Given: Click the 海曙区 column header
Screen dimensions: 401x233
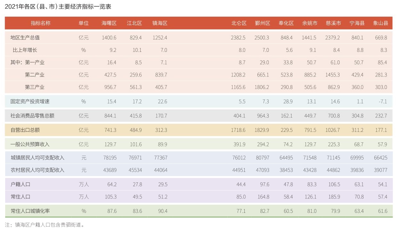Looking at the screenshot, I should pos(109,23).
